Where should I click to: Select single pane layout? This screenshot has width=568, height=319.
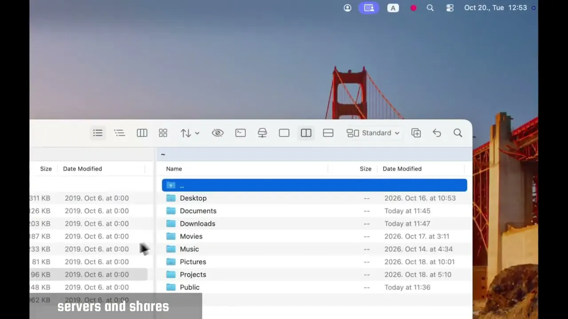[284, 133]
